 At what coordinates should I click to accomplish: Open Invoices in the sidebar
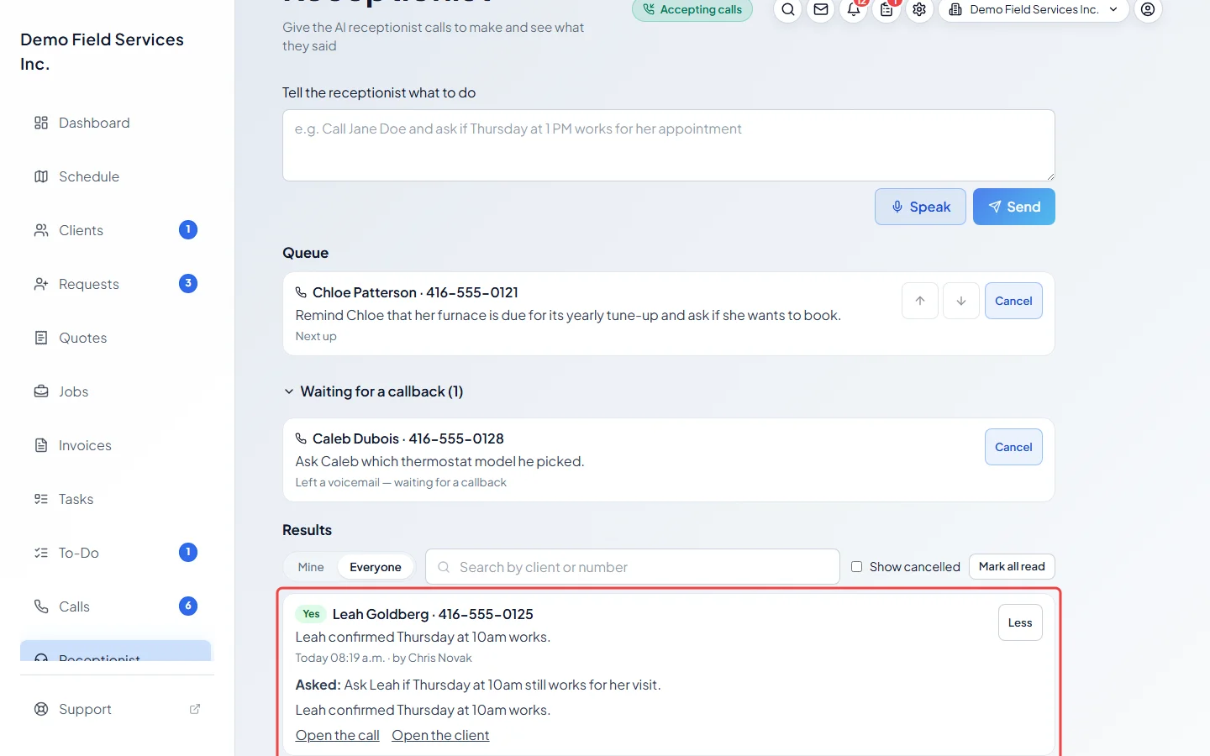pos(114,445)
